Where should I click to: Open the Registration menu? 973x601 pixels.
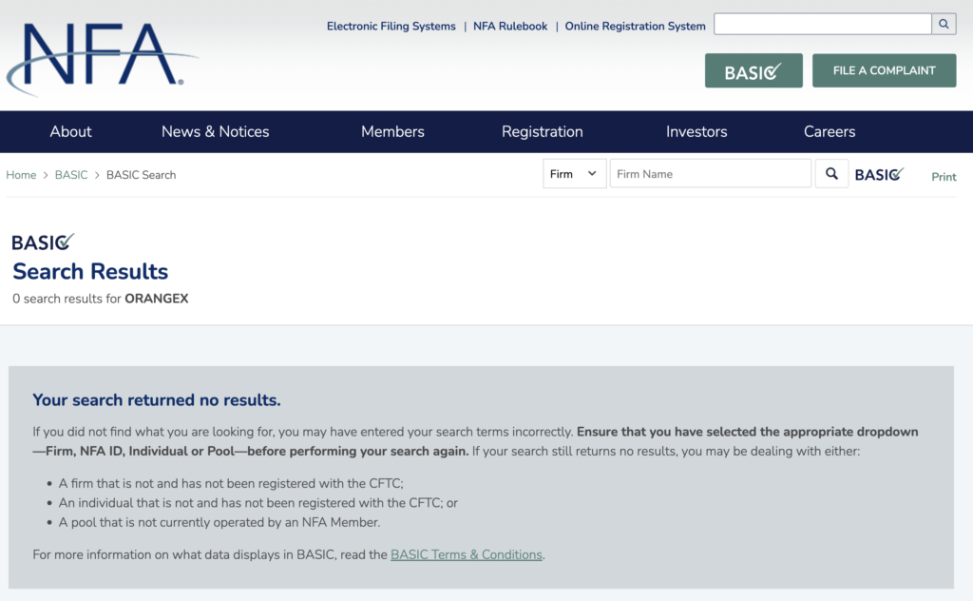[x=543, y=131]
